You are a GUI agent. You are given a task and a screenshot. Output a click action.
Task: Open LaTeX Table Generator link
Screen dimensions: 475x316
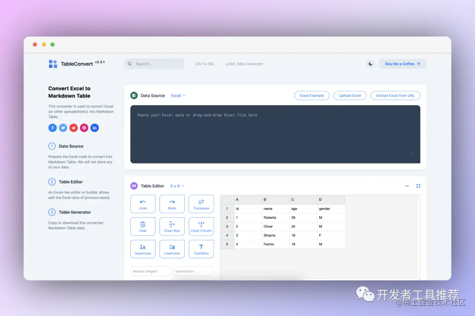point(244,64)
